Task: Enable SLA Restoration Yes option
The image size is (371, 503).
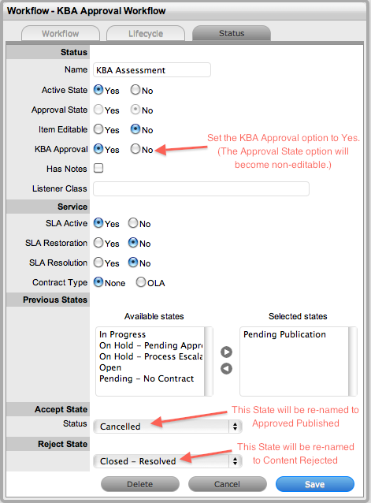Action: (98, 243)
